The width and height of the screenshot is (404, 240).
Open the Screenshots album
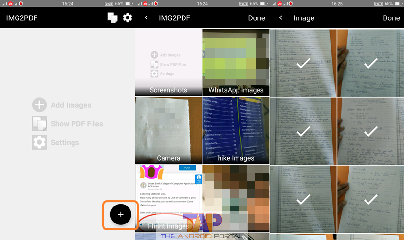click(x=168, y=62)
